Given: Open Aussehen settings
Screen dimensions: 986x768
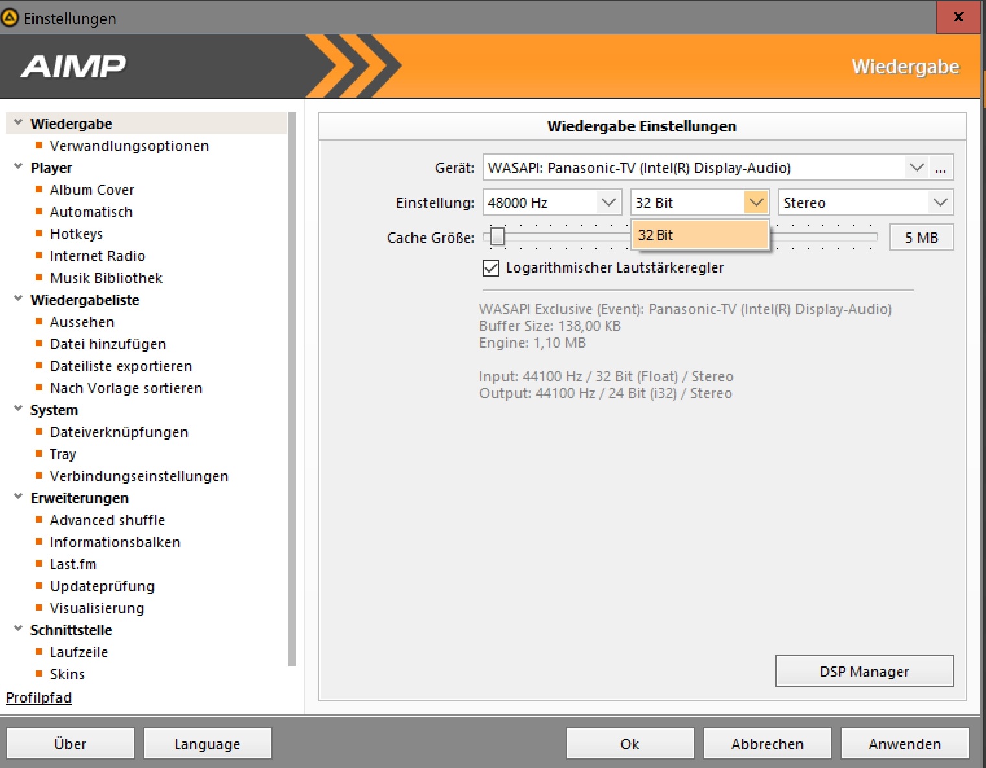Looking at the screenshot, I should [x=82, y=322].
